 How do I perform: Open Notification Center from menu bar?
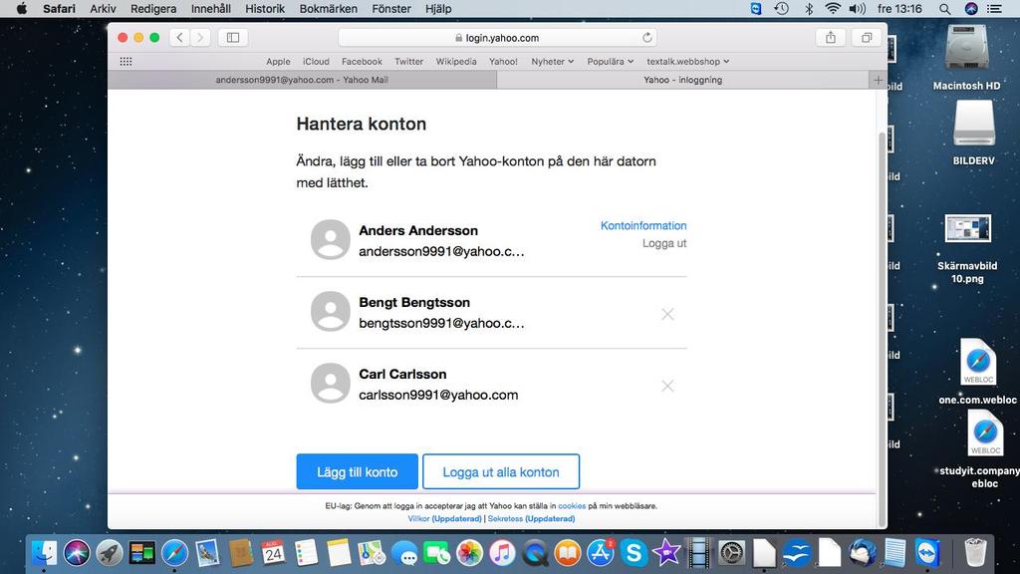click(995, 8)
